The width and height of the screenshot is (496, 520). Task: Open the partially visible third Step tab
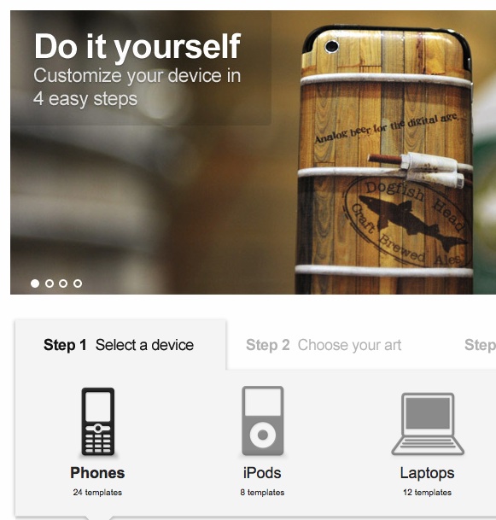click(x=480, y=345)
